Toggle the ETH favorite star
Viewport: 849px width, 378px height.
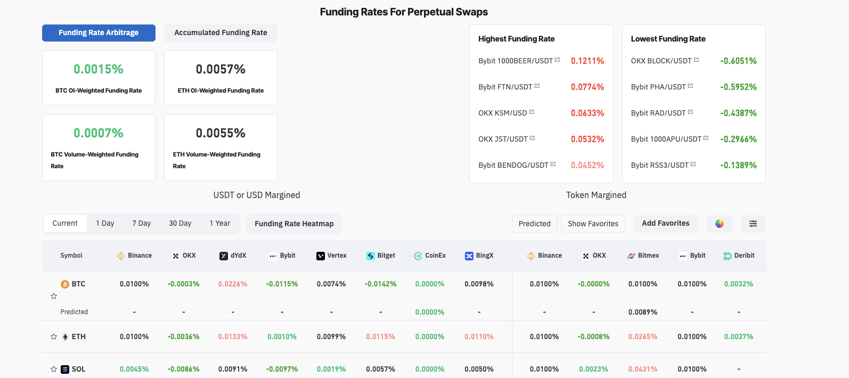tap(54, 336)
